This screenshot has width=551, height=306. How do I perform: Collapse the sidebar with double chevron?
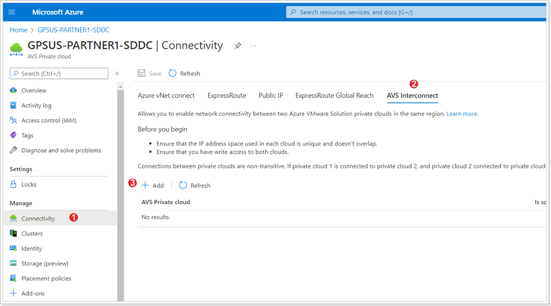pyautogui.click(x=117, y=73)
